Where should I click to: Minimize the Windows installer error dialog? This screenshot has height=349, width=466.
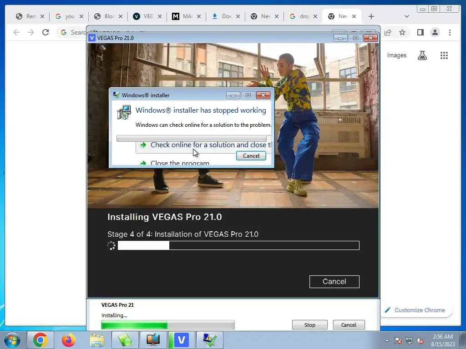coord(233,95)
